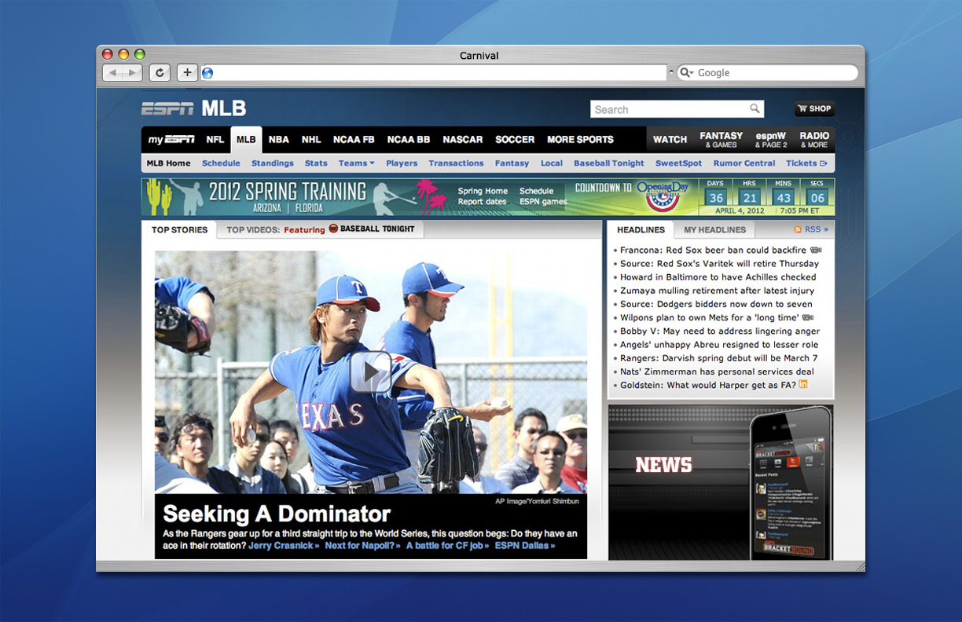Click the Google search field
This screenshot has width=962, height=622.
coord(767,72)
